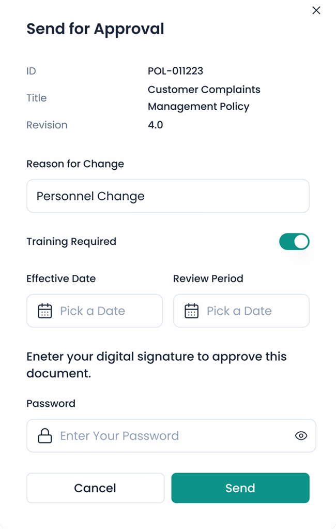Click the calendar icon in Review Period
Screen dimensions: 336x529
coord(191,311)
